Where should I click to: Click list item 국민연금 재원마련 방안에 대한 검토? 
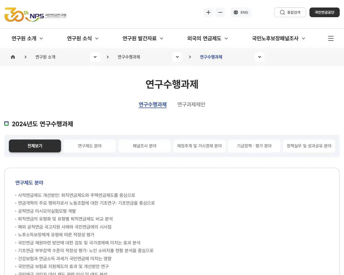click(x=79, y=243)
